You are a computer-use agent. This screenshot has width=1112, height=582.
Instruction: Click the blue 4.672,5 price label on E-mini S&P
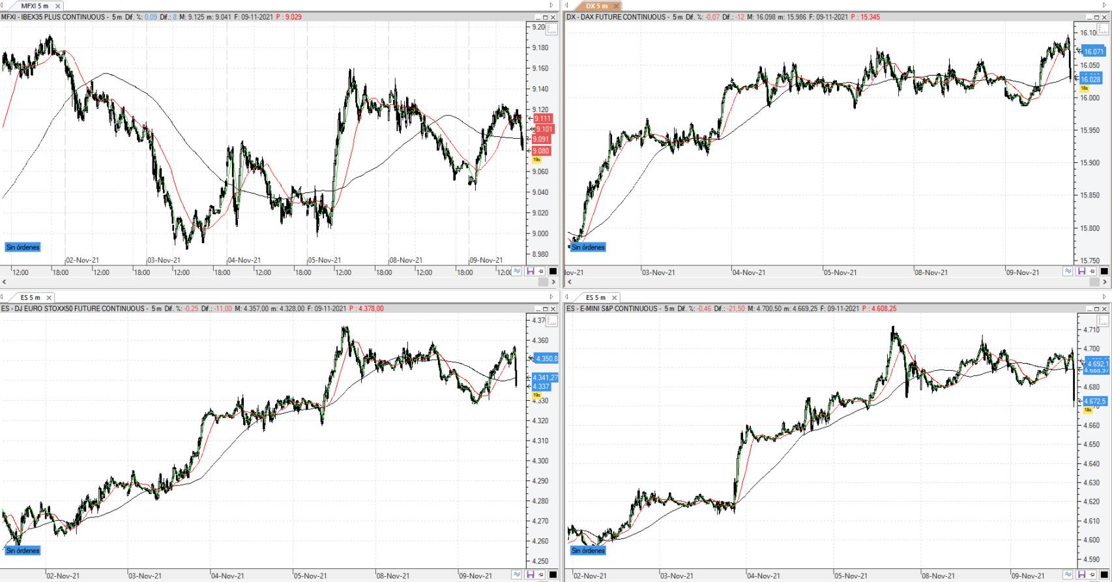coord(1095,401)
